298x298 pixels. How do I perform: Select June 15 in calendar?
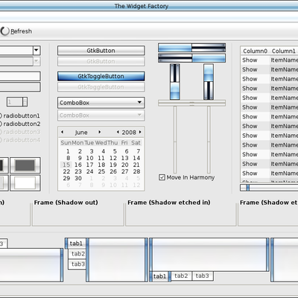tap(66, 165)
